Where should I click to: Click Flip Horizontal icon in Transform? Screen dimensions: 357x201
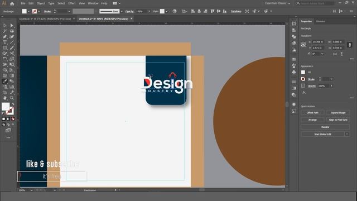tap(335, 54)
